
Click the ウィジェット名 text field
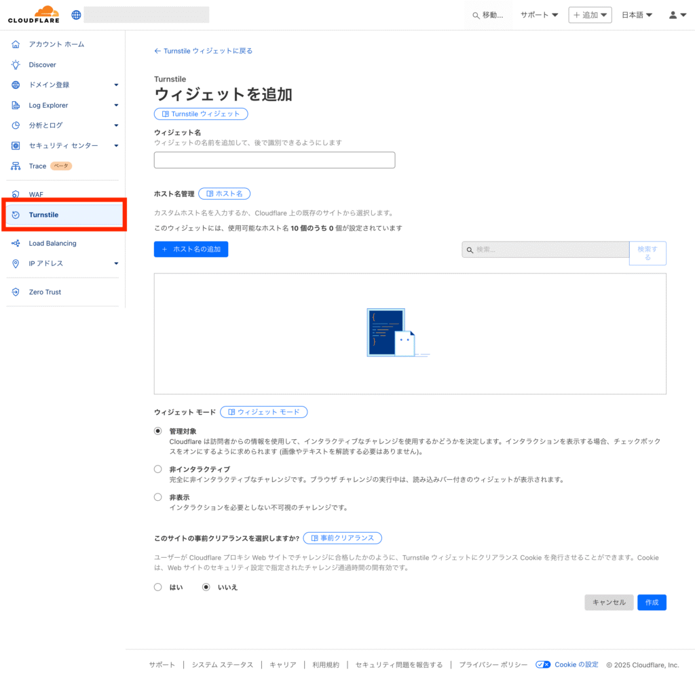pyautogui.click(x=274, y=160)
